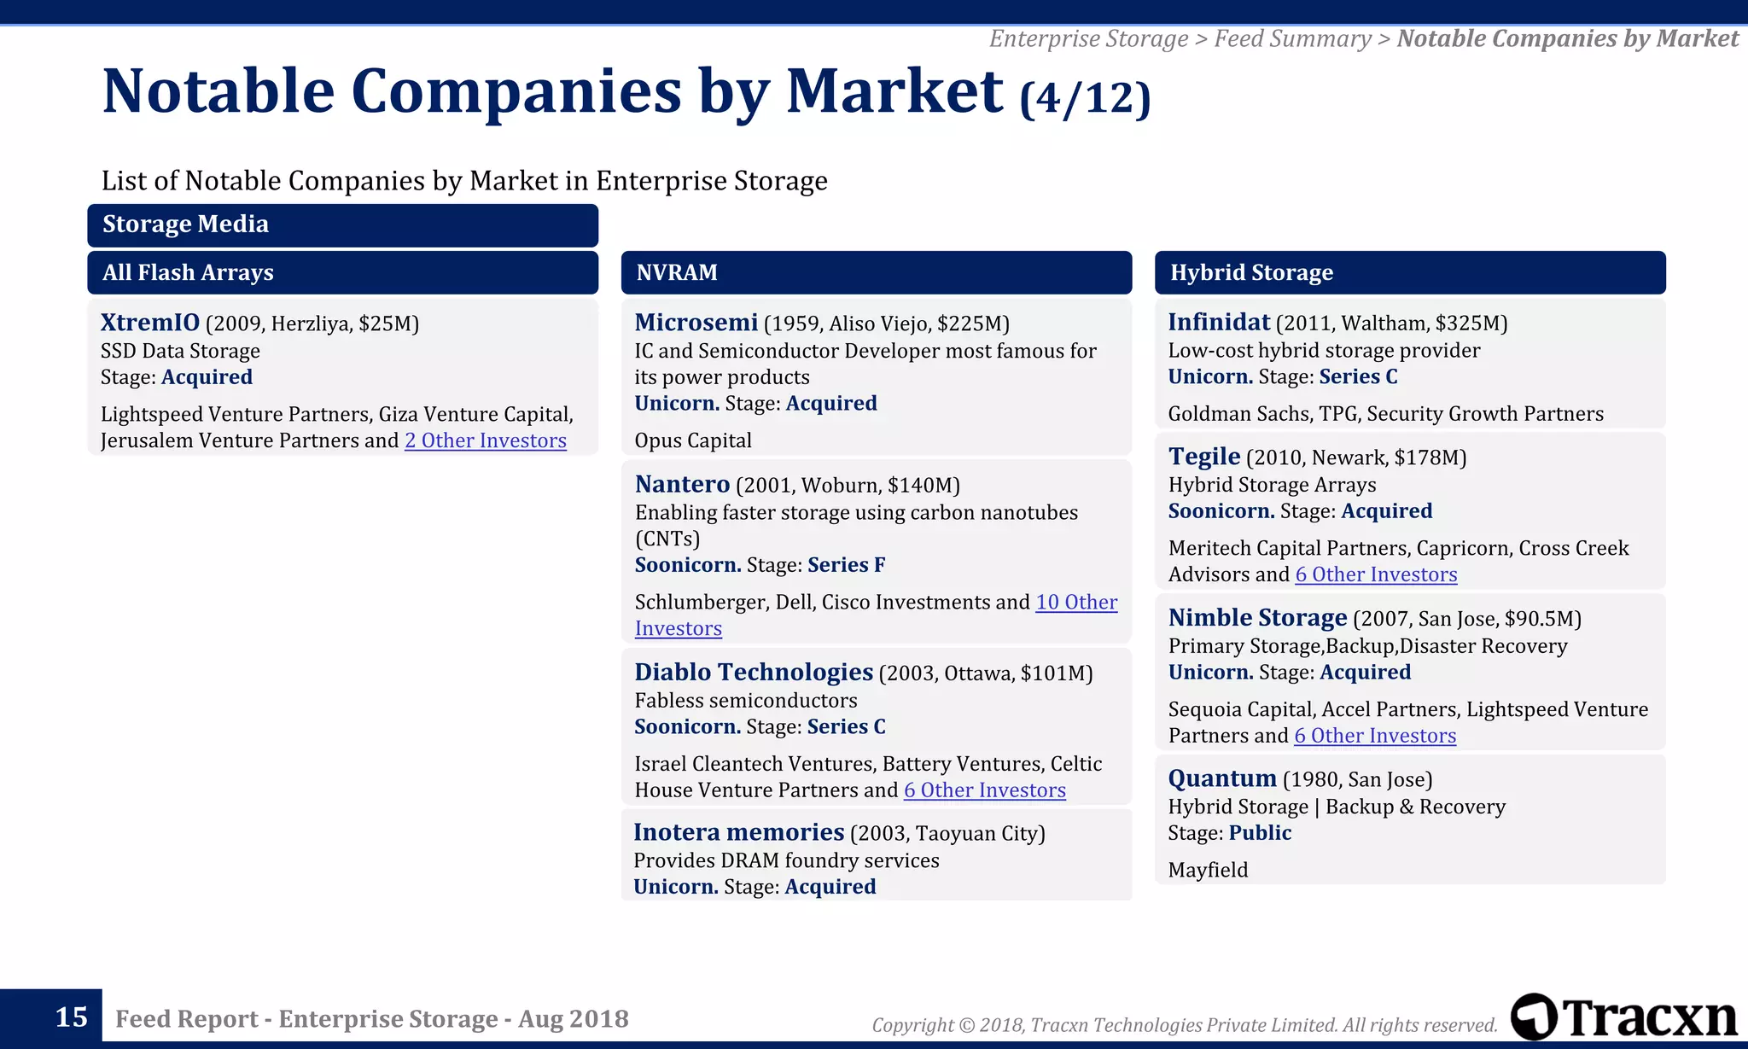Screen dimensions: 1748x1049
Task: Open Nantero's '10 Other Investors' link
Action: click(x=876, y=615)
